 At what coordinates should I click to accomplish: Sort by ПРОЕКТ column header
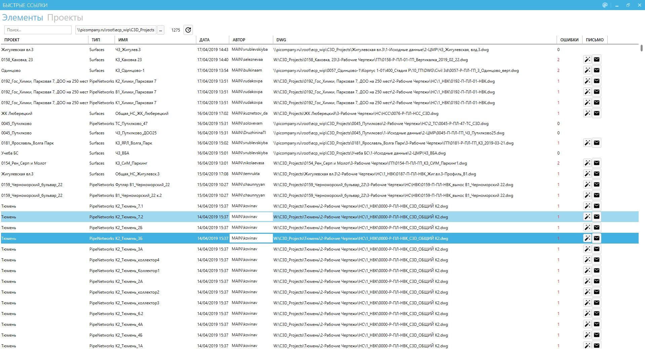click(x=44, y=40)
